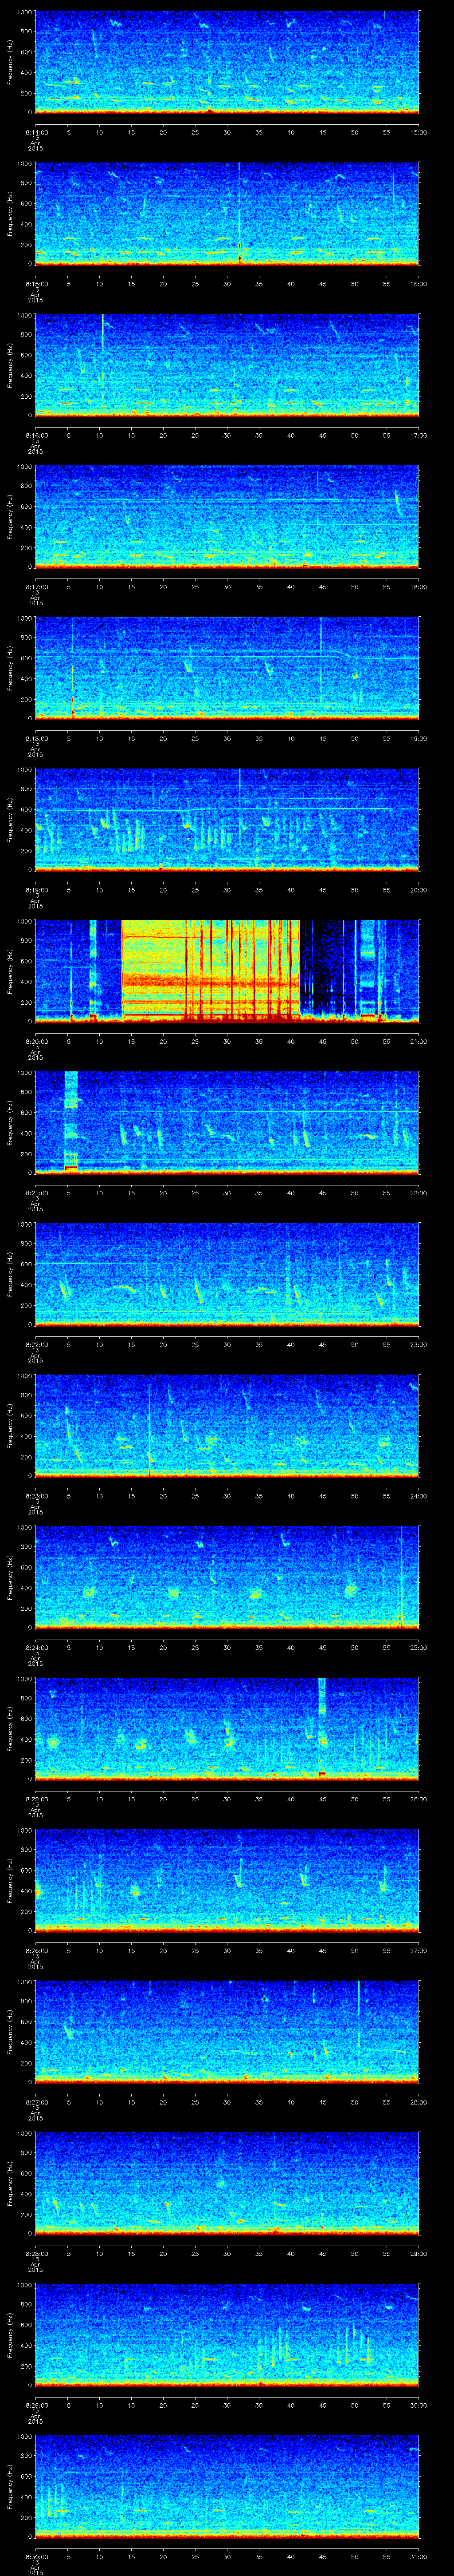Click the Frequency (Hz) label of the 8:14:00 plot
Viewport: 454px width, 2576px height.
(10, 62)
